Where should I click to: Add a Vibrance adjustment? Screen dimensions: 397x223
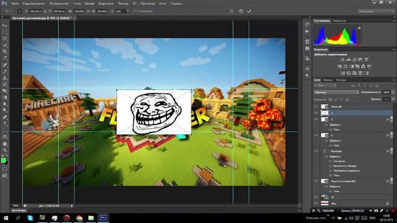pos(367,59)
